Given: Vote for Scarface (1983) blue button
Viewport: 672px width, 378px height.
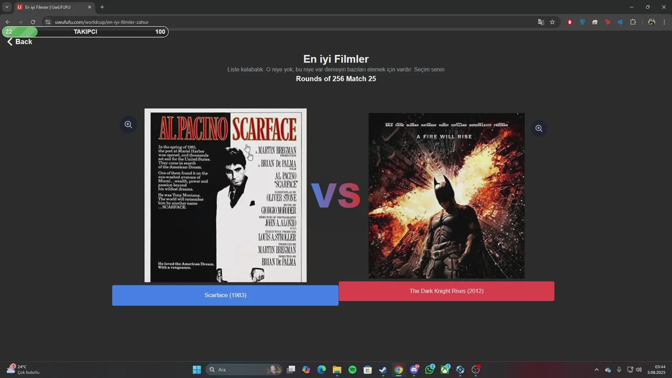Looking at the screenshot, I should tap(225, 296).
